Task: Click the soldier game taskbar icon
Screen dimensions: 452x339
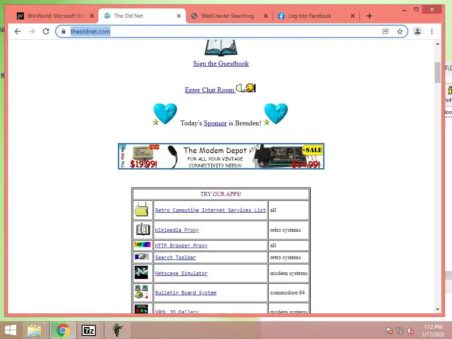Action: pyautogui.click(x=117, y=330)
